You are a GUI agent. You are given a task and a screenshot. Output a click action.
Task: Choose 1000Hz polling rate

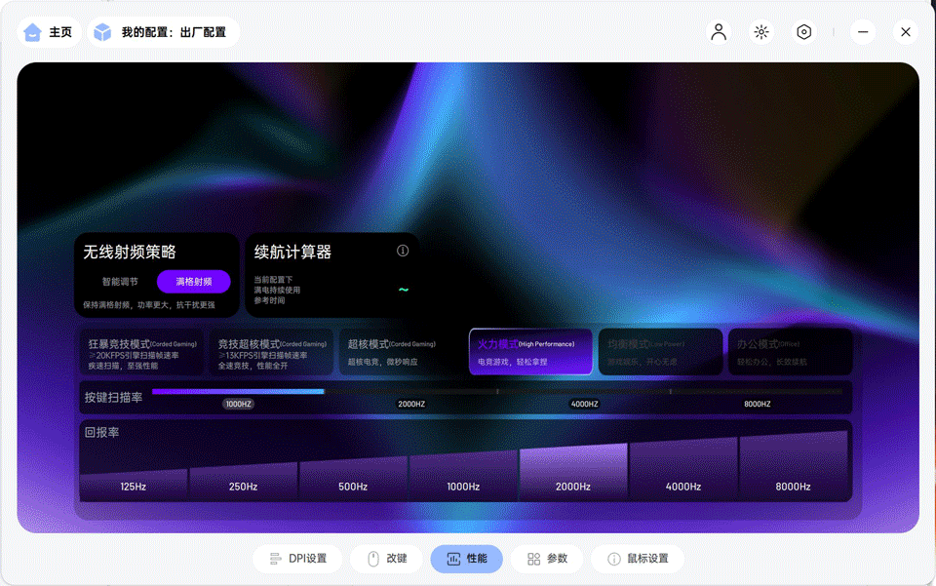[x=463, y=476]
